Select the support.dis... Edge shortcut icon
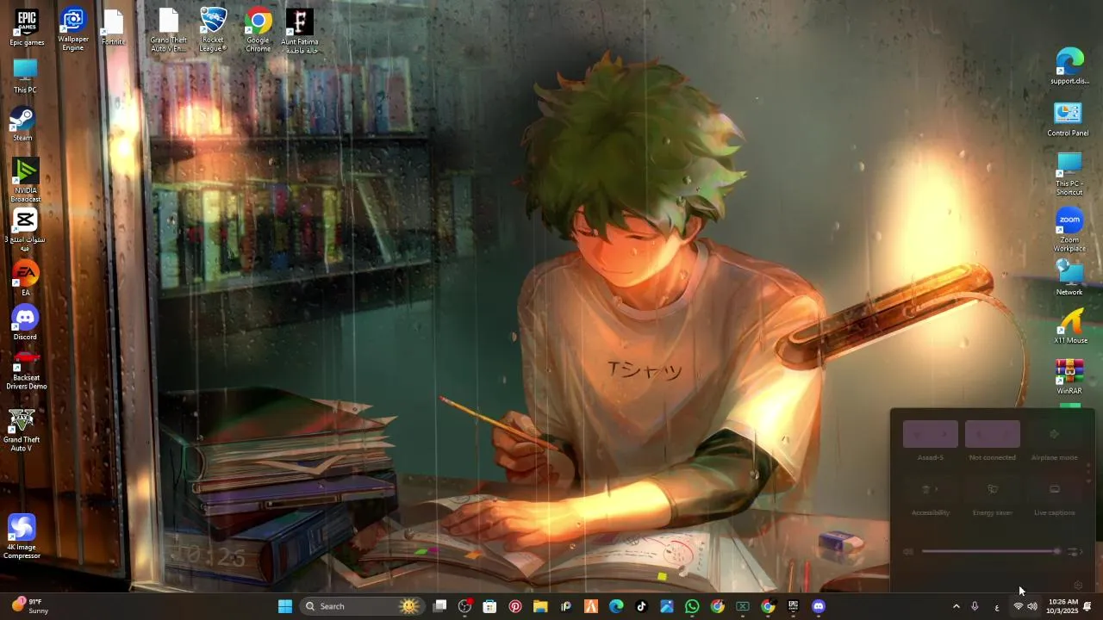 [x=1070, y=67]
